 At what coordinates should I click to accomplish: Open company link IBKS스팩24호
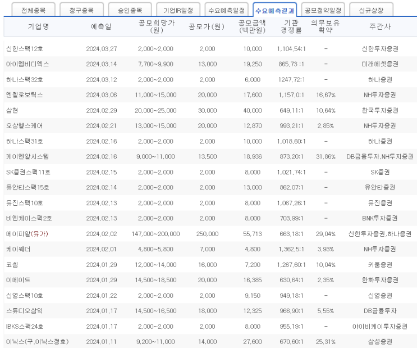point(25,326)
